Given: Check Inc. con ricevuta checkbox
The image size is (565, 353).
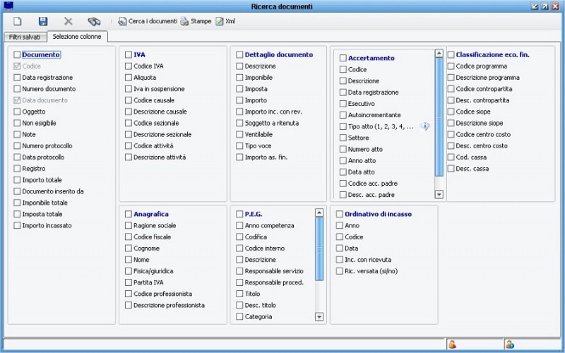Looking at the screenshot, I should 340,260.
